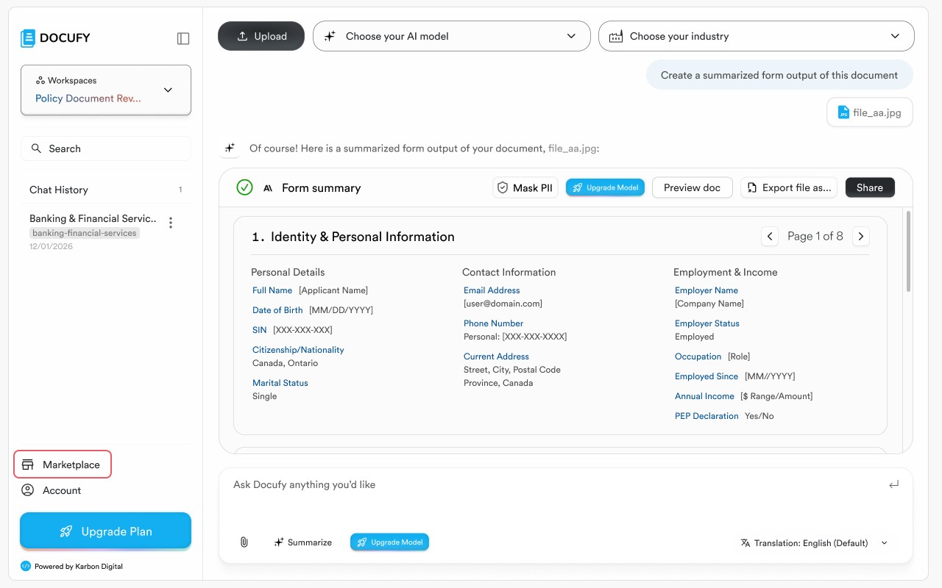942x588 pixels.
Task: Click the Preview doc button
Action: (x=692, y=187)
